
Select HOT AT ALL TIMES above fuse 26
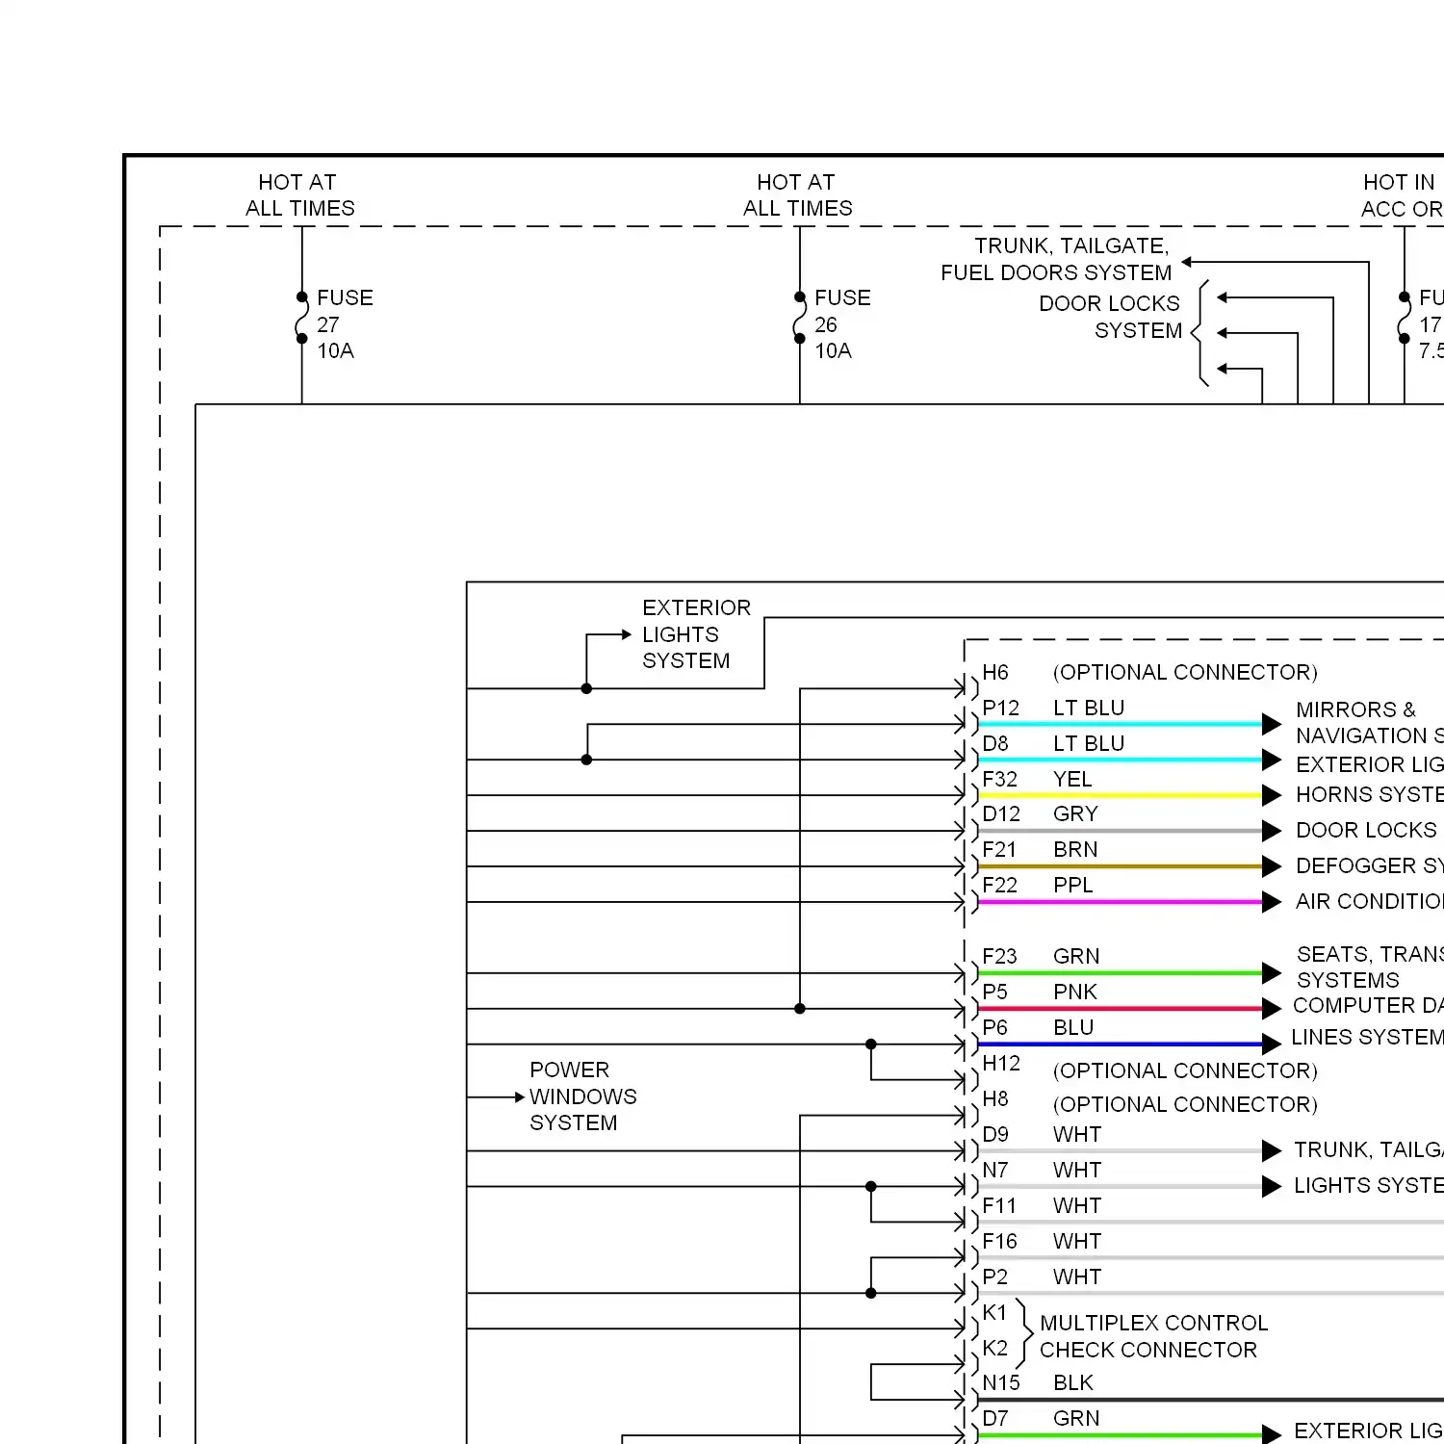(x=797, y=195)
